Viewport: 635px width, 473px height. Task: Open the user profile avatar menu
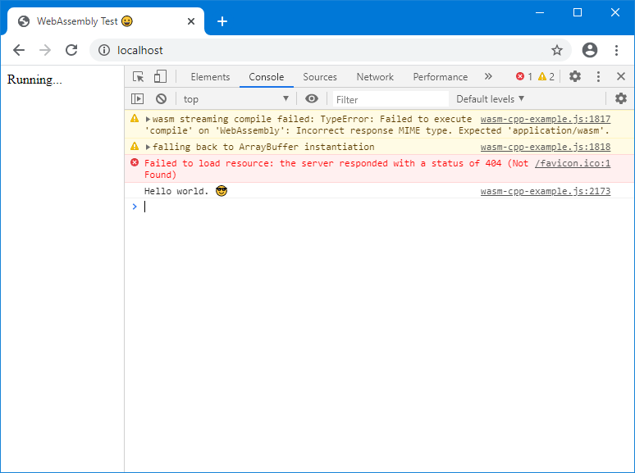(590, 50)
